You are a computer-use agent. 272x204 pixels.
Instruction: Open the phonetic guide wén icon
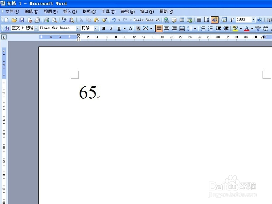pos(258,29)
